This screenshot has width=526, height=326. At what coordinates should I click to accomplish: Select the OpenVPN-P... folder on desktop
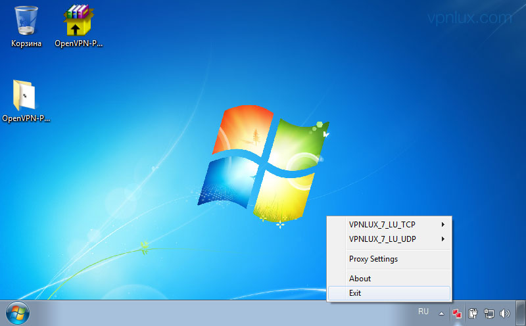[x=26, y=101]
